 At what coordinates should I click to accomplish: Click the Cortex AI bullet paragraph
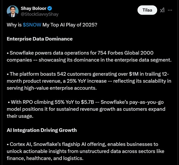point(86,151)
